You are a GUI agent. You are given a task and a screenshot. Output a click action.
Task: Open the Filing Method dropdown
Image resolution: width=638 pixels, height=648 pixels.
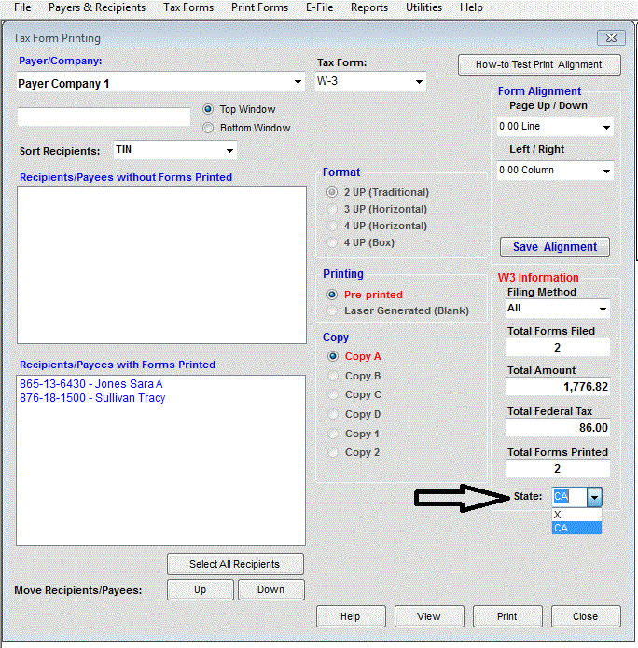tap(603, 309)
